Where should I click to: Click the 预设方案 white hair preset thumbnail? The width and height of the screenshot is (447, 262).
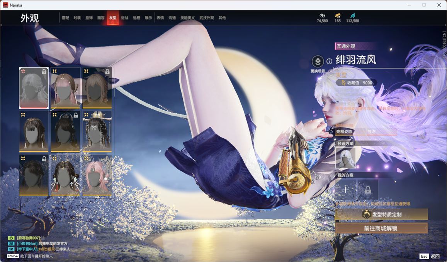(x=345, y=158)
